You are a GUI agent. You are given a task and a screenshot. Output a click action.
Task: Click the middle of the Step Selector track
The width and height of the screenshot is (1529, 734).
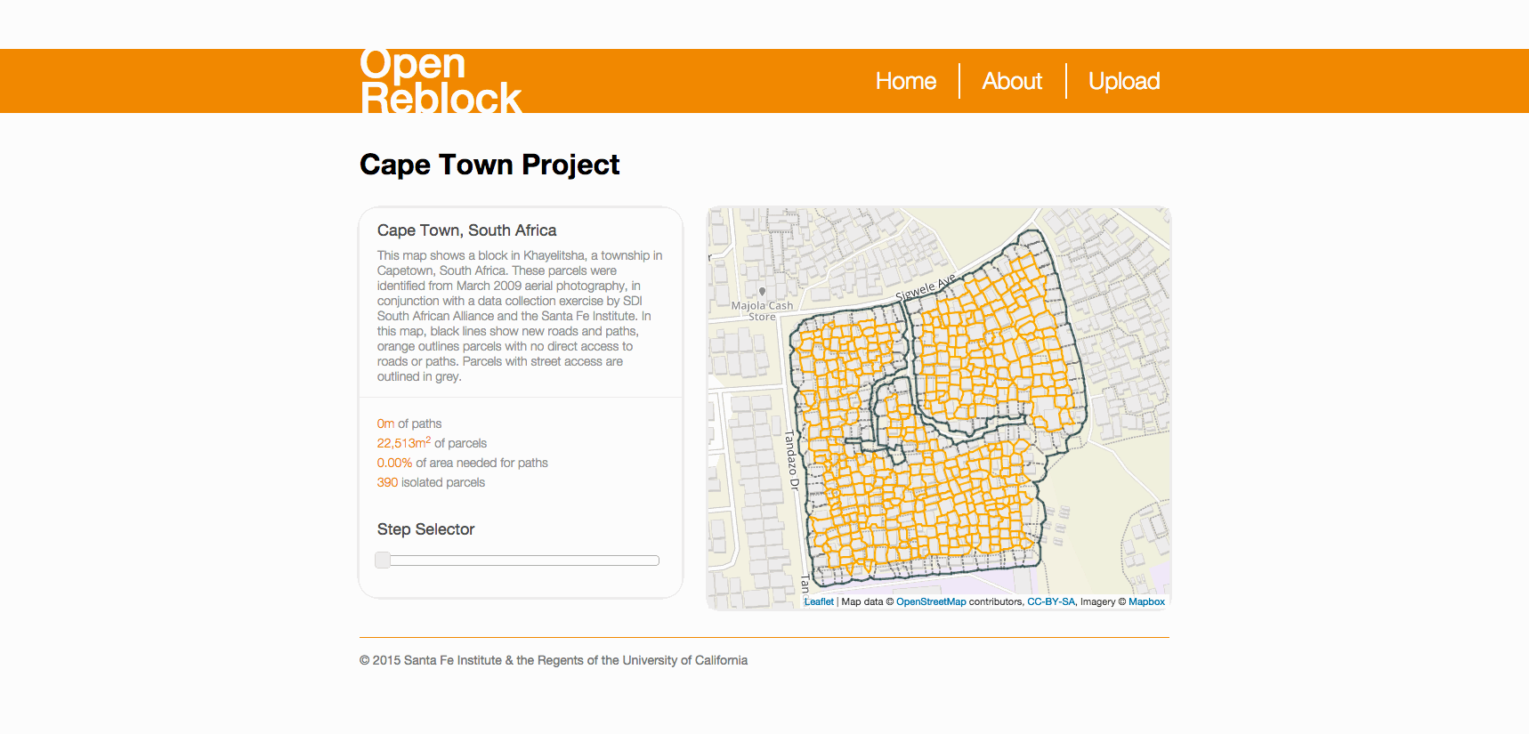point(517,561)
